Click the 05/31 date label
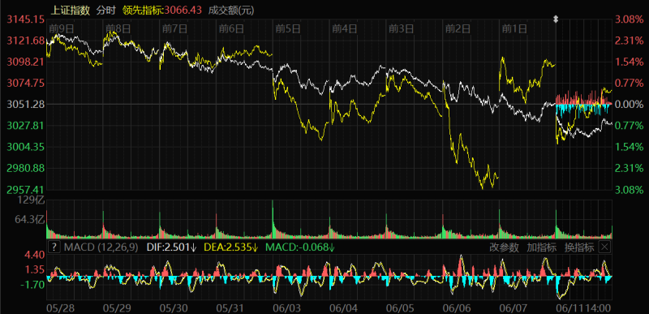 [230, 308]
